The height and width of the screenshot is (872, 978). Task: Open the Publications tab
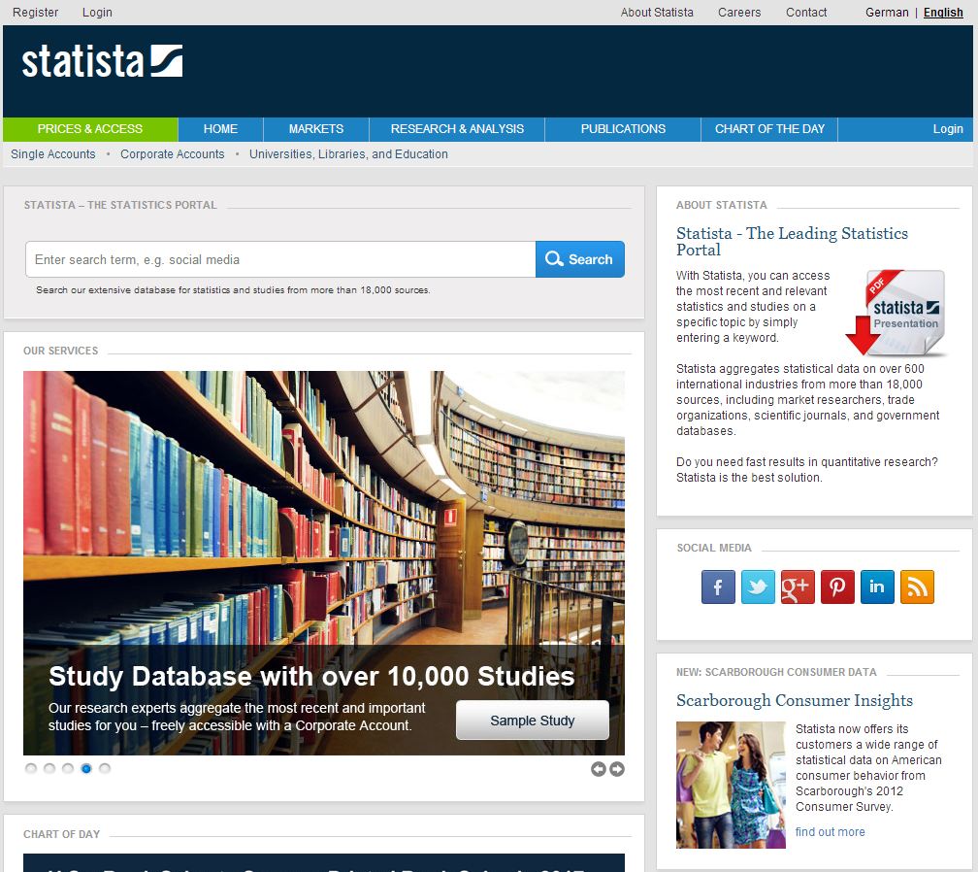click(x=623, y=129)
